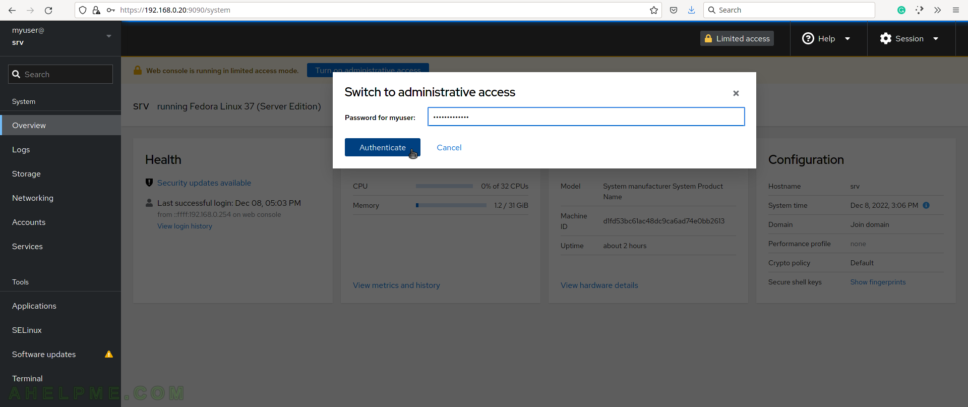Click the CPU usage progress bar

coord(444,186)
